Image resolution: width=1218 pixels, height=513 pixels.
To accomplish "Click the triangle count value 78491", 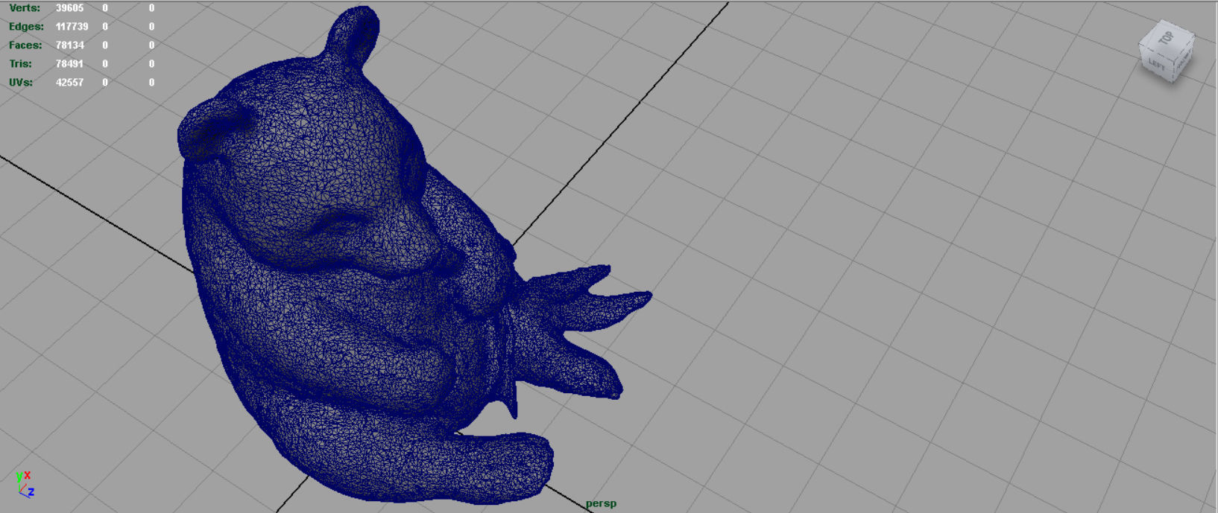I will click(x=69, y=63).
